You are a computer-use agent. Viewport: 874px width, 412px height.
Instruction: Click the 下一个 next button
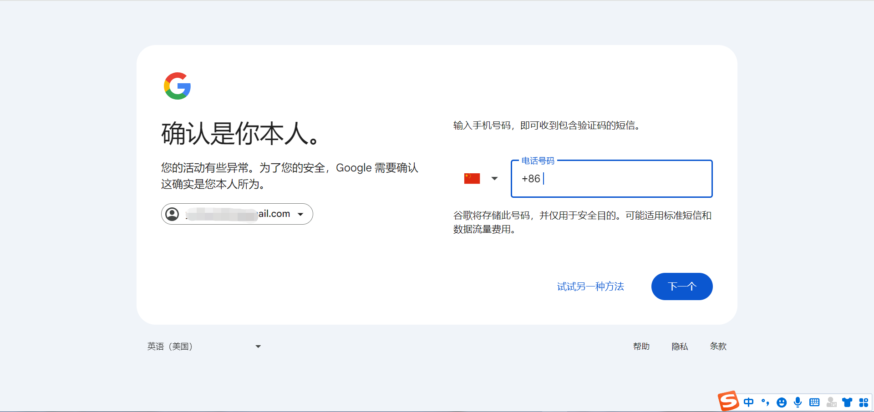[682, 286]
